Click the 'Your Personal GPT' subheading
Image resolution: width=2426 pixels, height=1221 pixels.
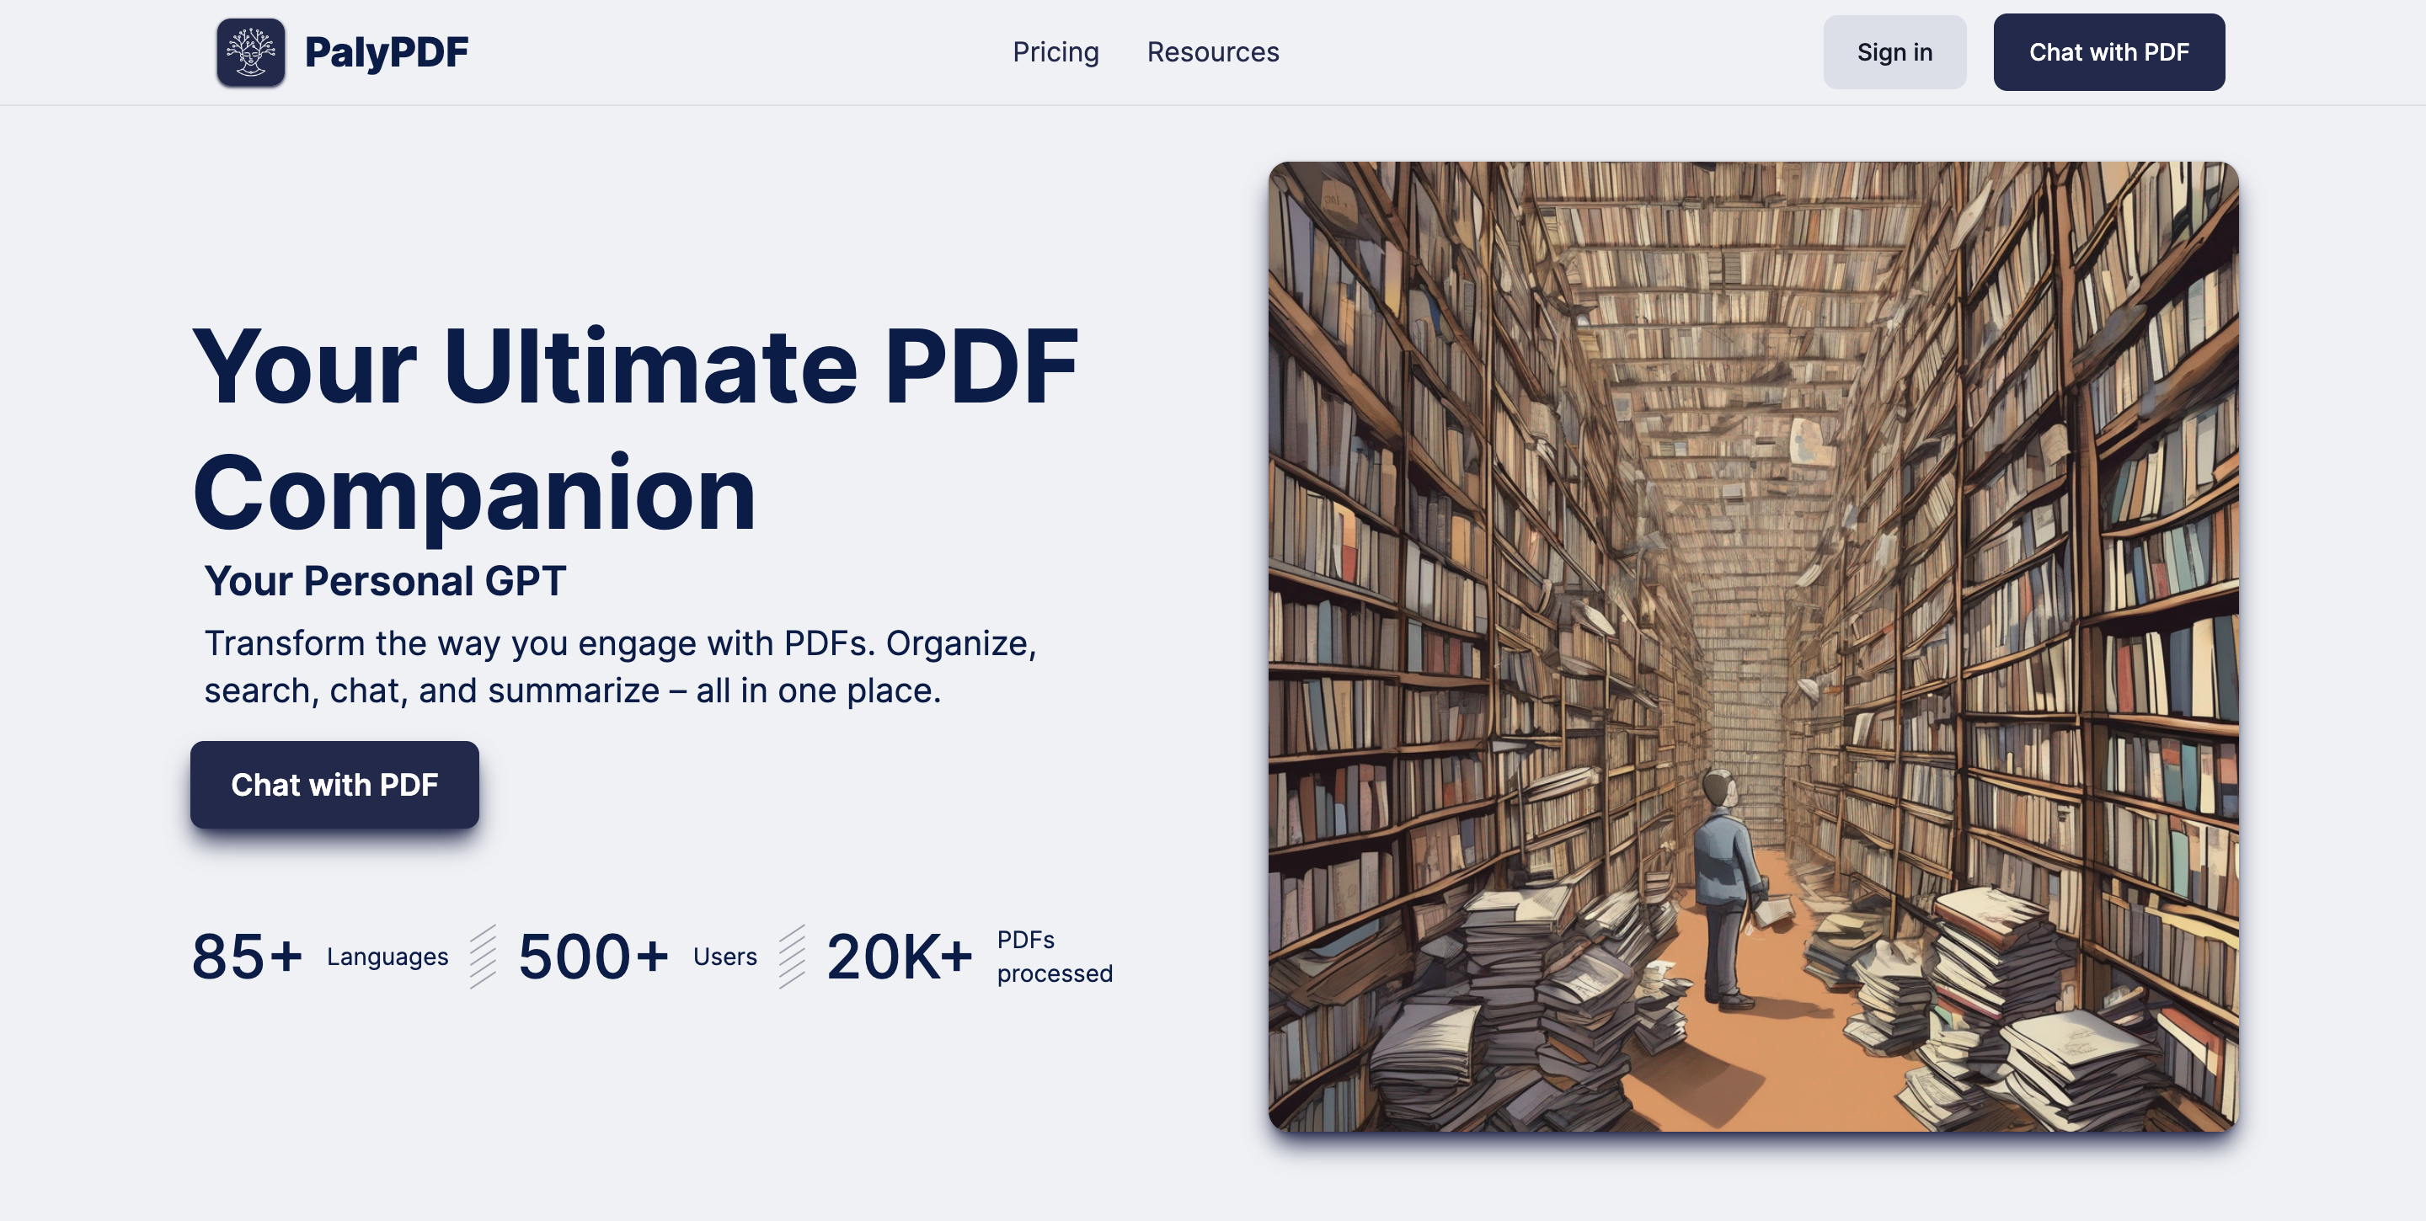click(385, 581)
